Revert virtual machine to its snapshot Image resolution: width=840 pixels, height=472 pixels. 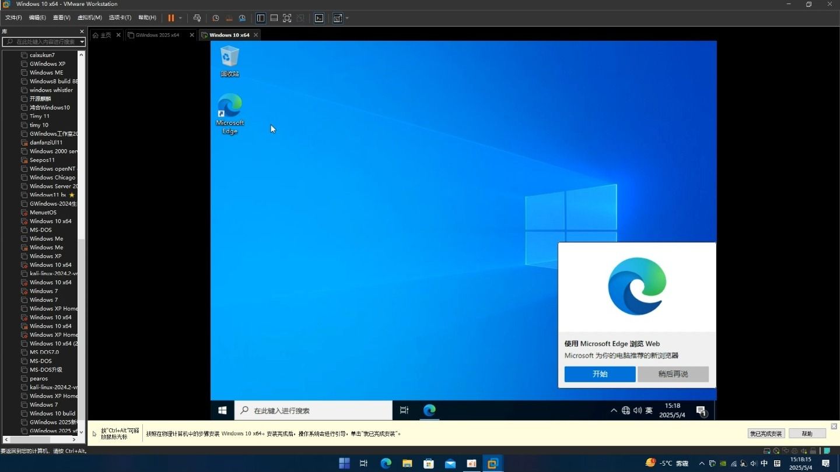click(229, 18)
